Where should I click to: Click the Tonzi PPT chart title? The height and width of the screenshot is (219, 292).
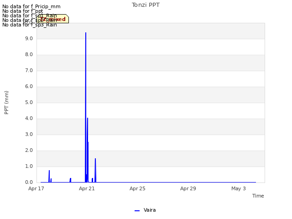[x=146, y=5]
